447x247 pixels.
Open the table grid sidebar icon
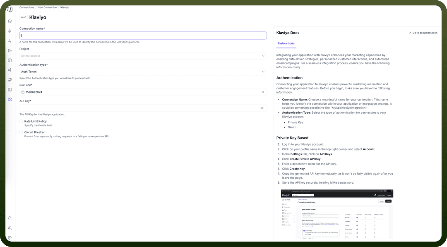pos(10,90)
